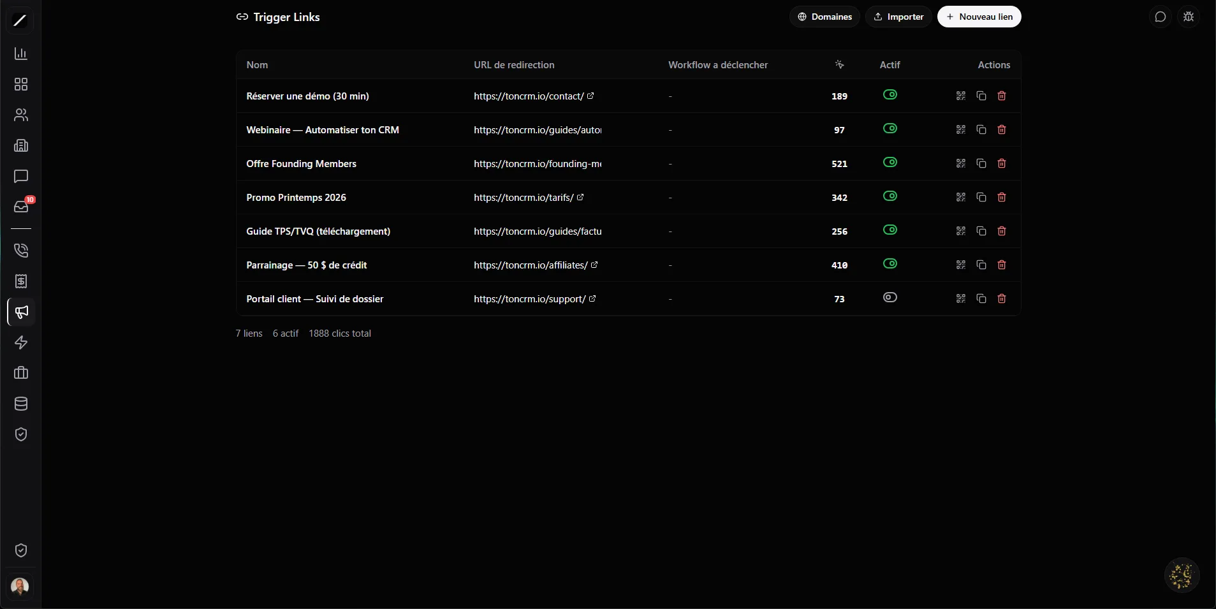Open the toncrm.io/support/ redirect URL
The width and height of the screenshot is (1216, 609).
[534, 299]
